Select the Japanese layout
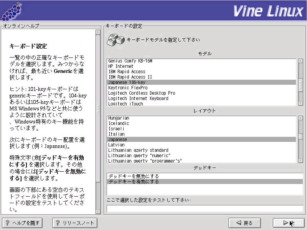307x230 pixels. click(201, 140)
